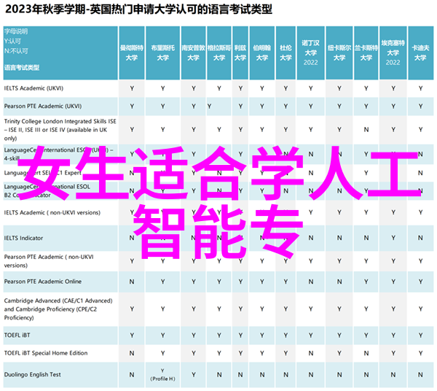Image resolution: width=437 pixels, height=391 pixels.
Task: Click the title '2023年秋季学期-英国热门申请大学认可的语言考试类型'
Action: coord(138,9)
